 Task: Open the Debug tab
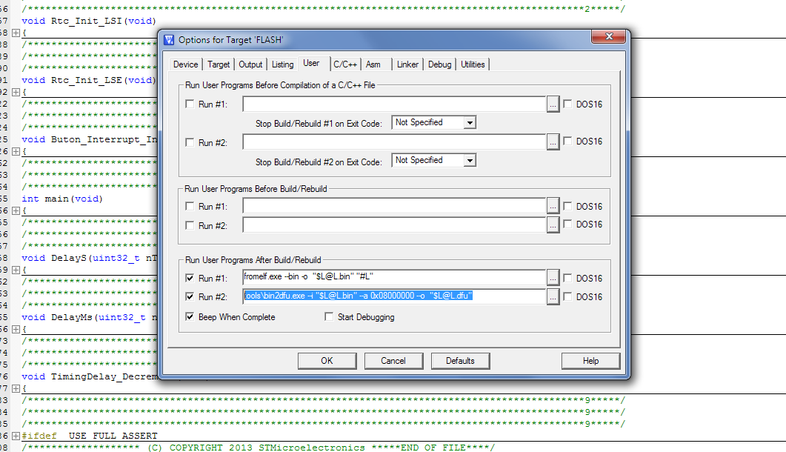click(439, 64)
